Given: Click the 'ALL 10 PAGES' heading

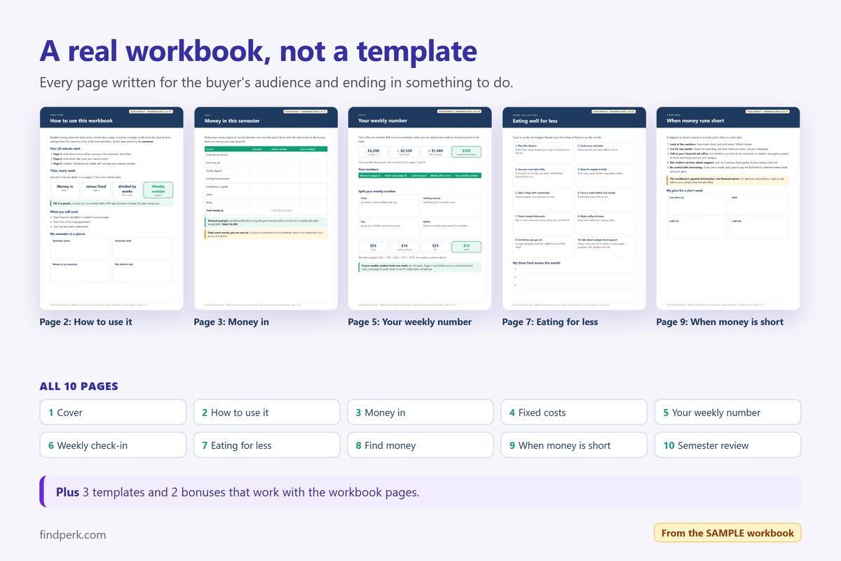Looking at the screenshot, I should [x=79, y=386].
